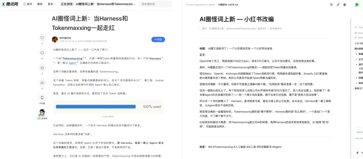Click the Token用尽 image caption
Image resolution: width=363 pixels, height=159 pixels.
[x=108, y=117]
